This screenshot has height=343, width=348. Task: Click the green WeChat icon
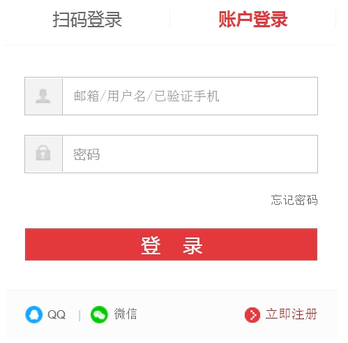point(99,314)
